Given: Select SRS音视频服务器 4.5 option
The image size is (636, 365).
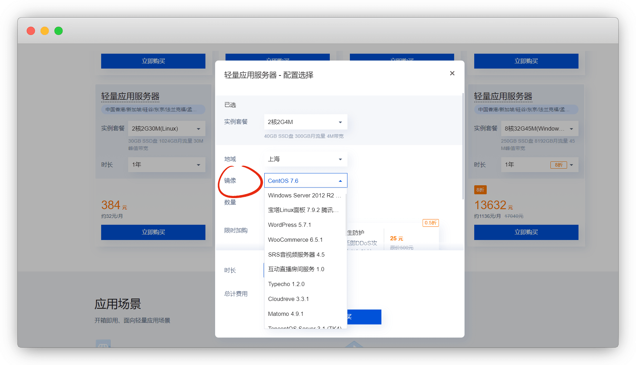Looking at the screenshot, I should tap(296, 255).
